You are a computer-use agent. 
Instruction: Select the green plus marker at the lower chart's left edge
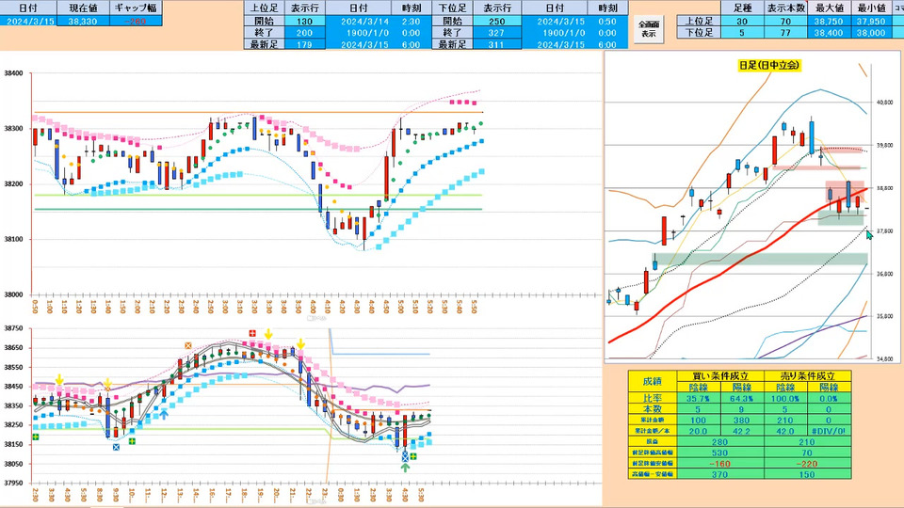[36, 437]
